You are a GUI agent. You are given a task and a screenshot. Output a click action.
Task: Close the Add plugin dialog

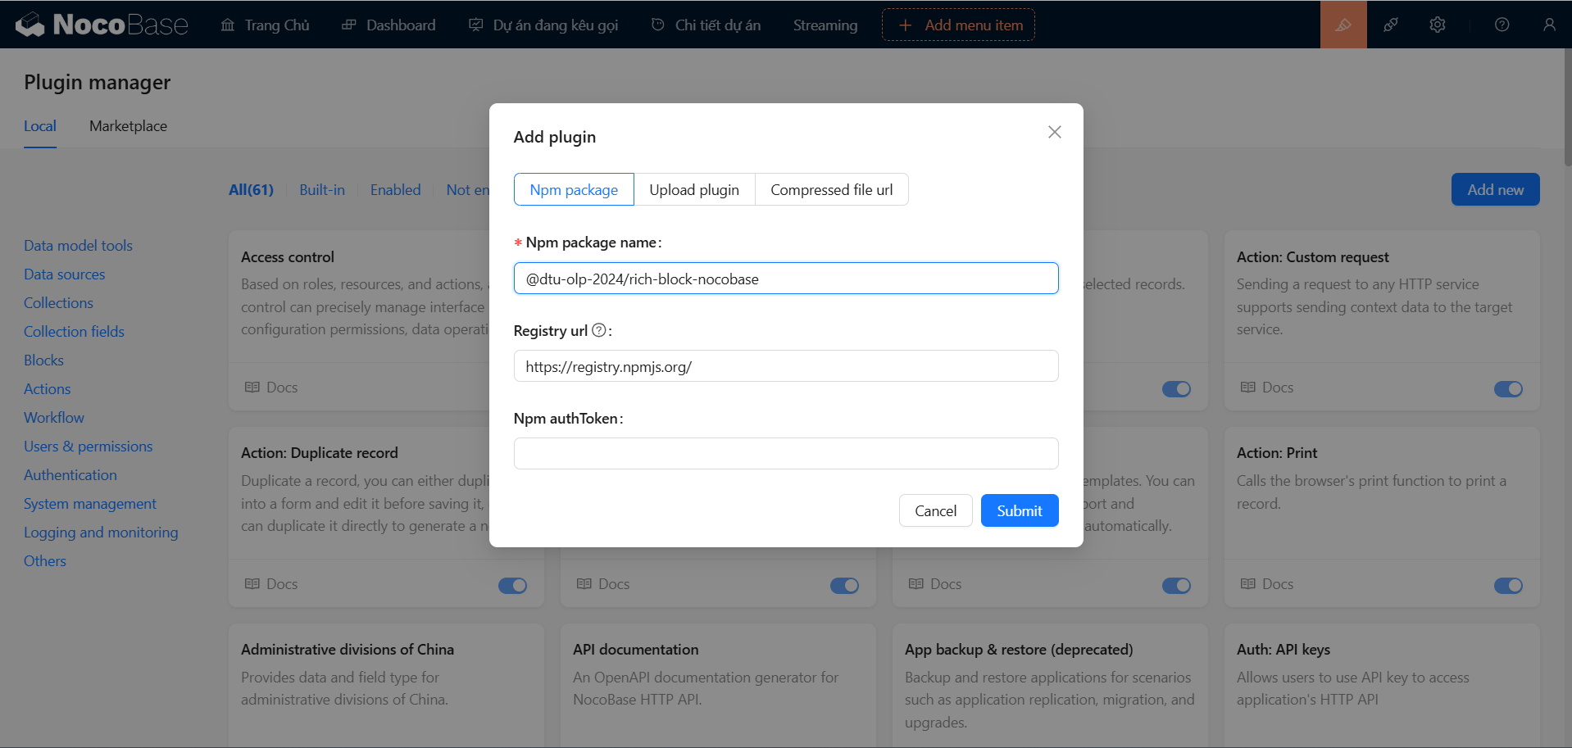[x=1055, y=132]
